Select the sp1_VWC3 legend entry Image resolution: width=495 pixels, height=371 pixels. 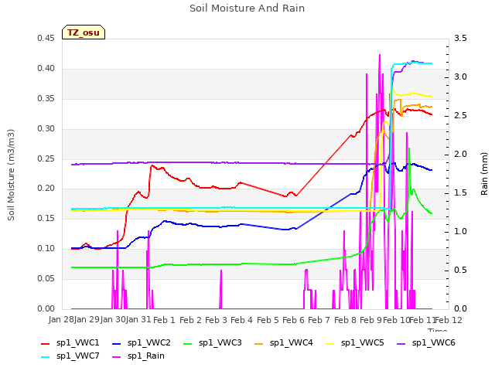213,343
